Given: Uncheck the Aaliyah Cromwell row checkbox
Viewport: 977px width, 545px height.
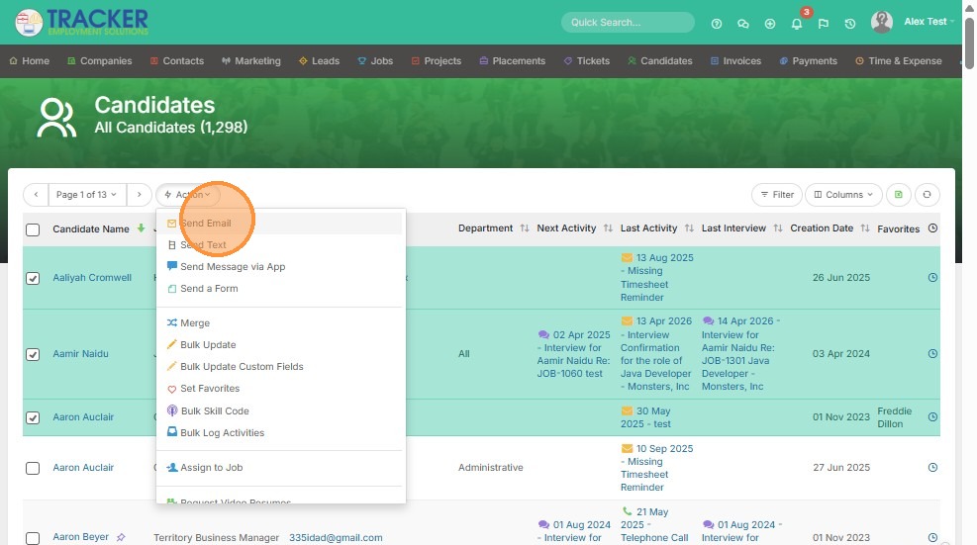Looking at the screenshot, I should [33, 278].
